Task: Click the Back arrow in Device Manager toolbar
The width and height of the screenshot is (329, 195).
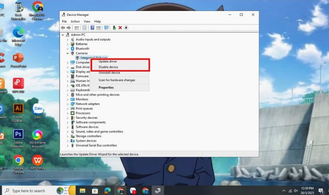Action: click(63, 28)
